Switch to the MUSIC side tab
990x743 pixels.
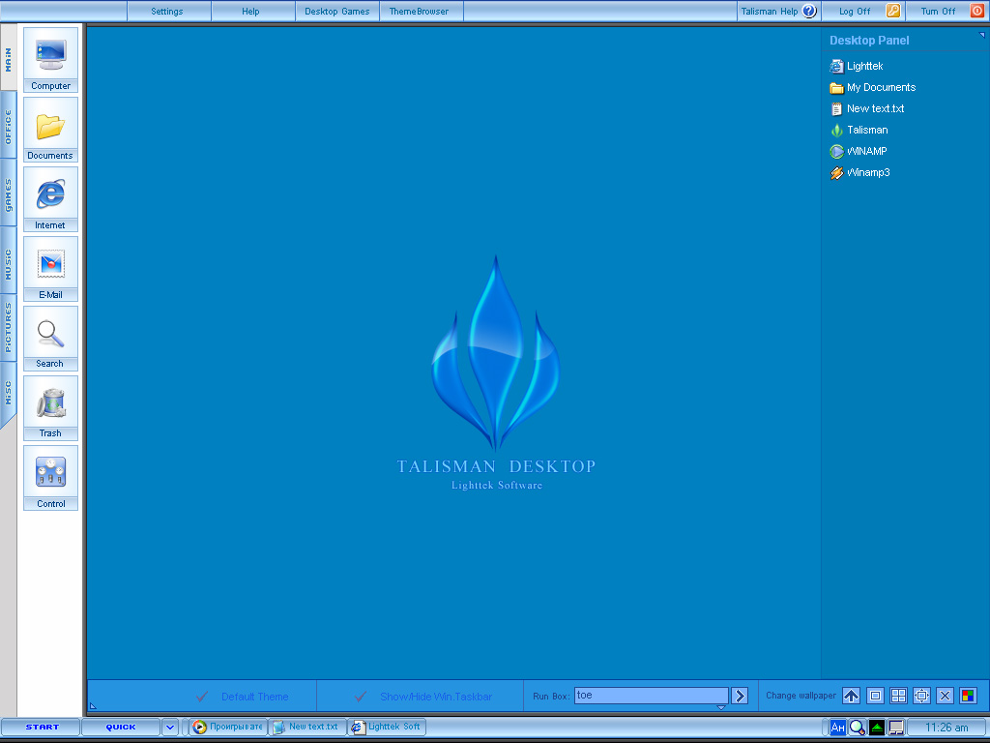coord(8,263)
